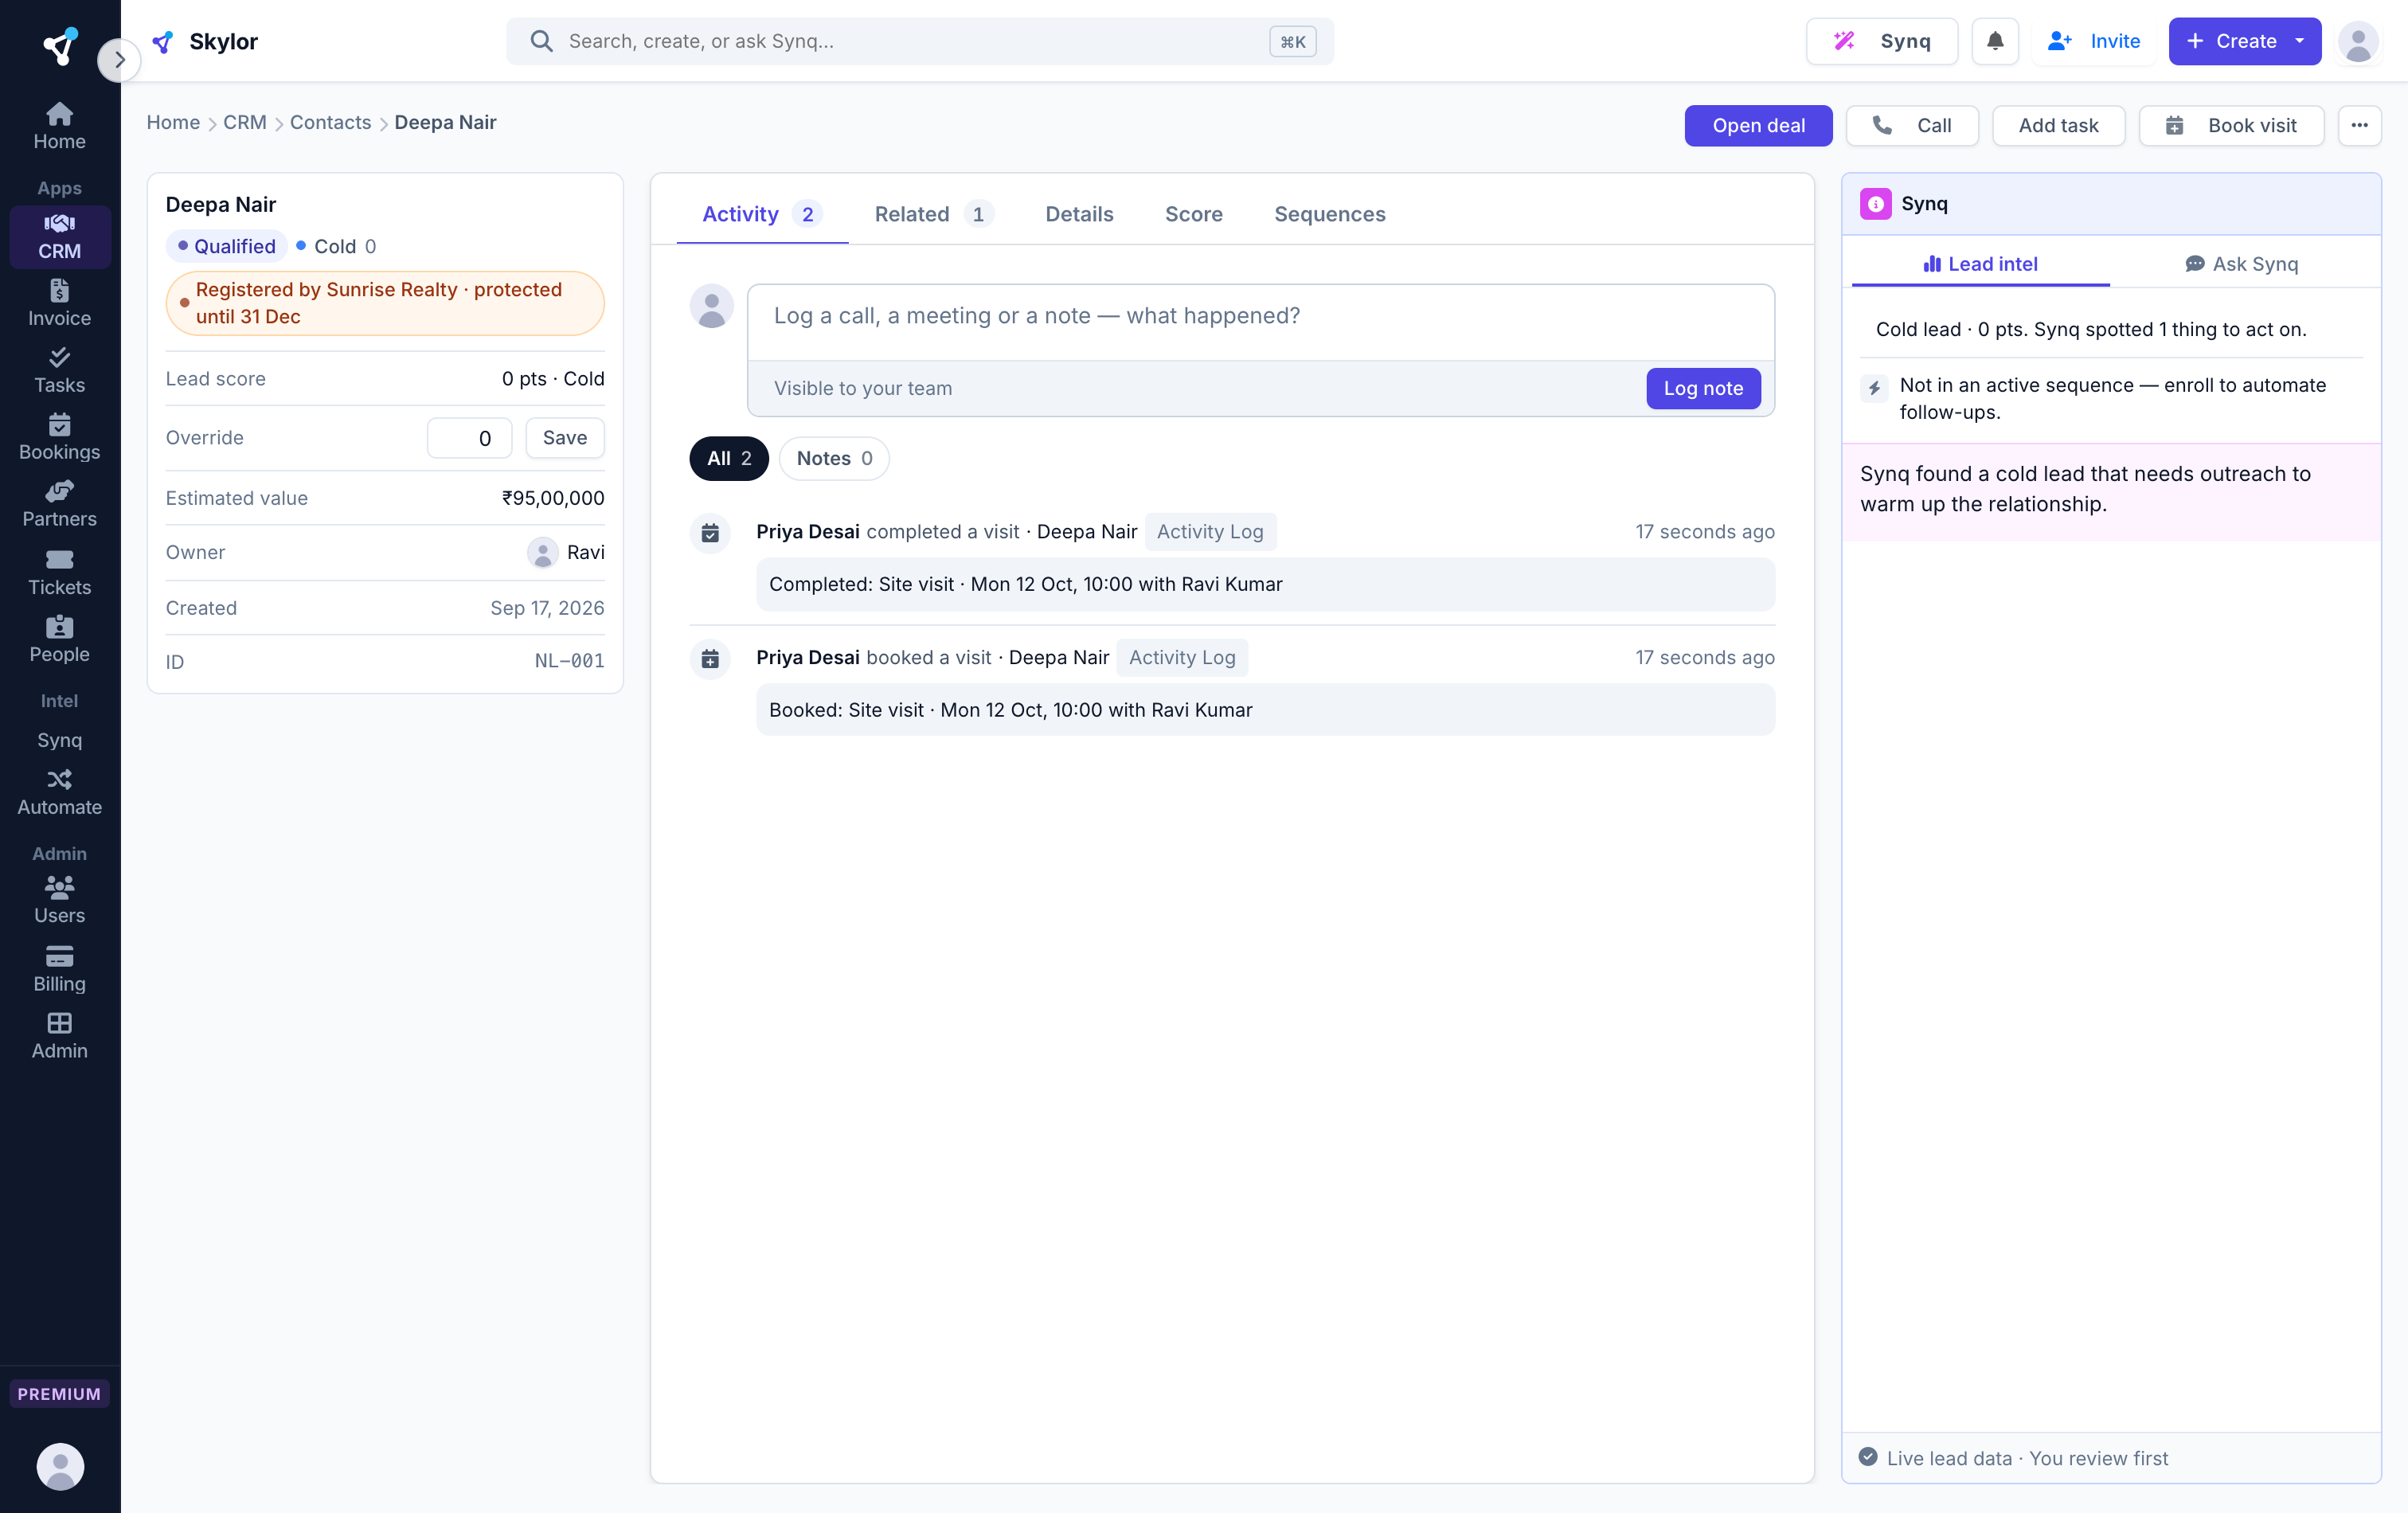The height and width of the screenshot is (1513, 2408).
Task: Open user avatar menu in top bar
Action: 2358,41
